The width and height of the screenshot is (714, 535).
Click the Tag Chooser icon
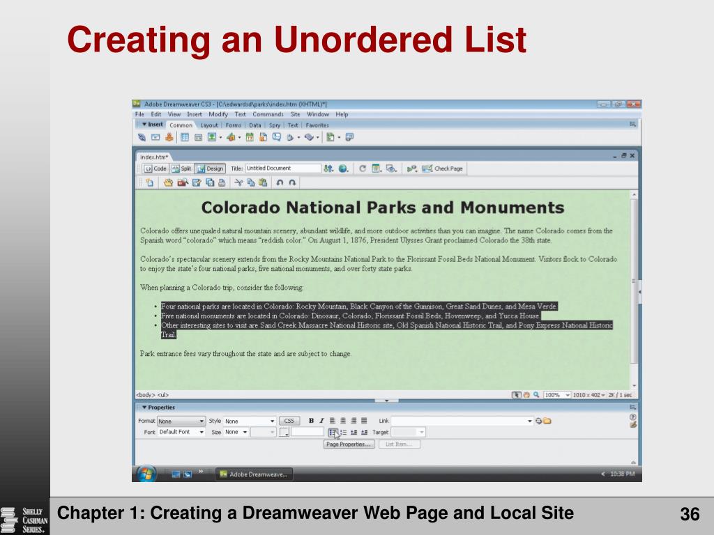[349, 137]
